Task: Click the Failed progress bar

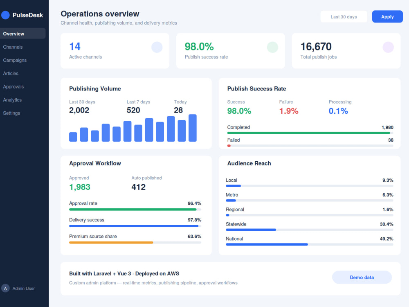Action: [310, 146]
